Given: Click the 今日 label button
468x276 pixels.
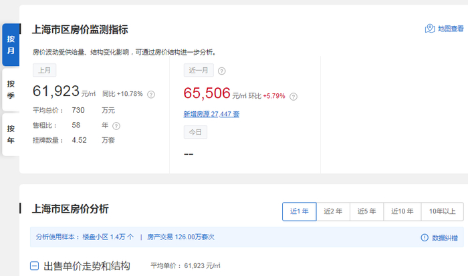Looking at the screenshot, I should 195,132.
